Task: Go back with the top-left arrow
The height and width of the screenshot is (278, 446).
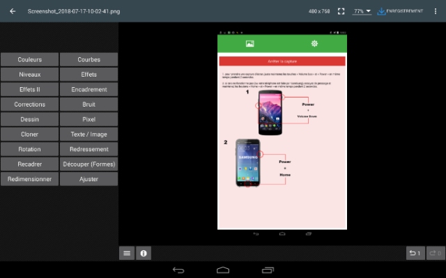Action: point(13,11)
